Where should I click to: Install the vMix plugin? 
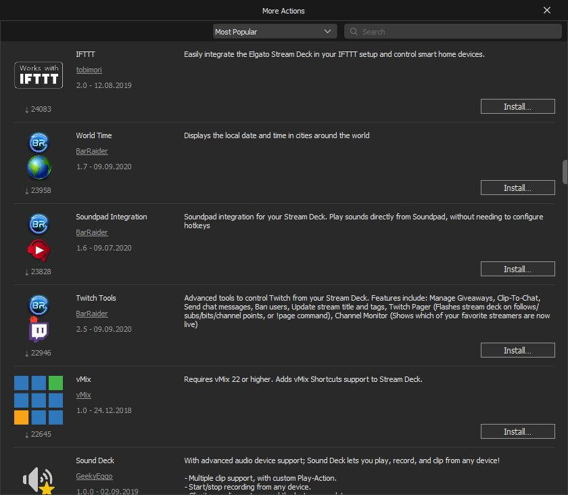tap(518, 431)
